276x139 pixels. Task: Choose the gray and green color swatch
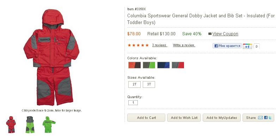coord(149,65)
